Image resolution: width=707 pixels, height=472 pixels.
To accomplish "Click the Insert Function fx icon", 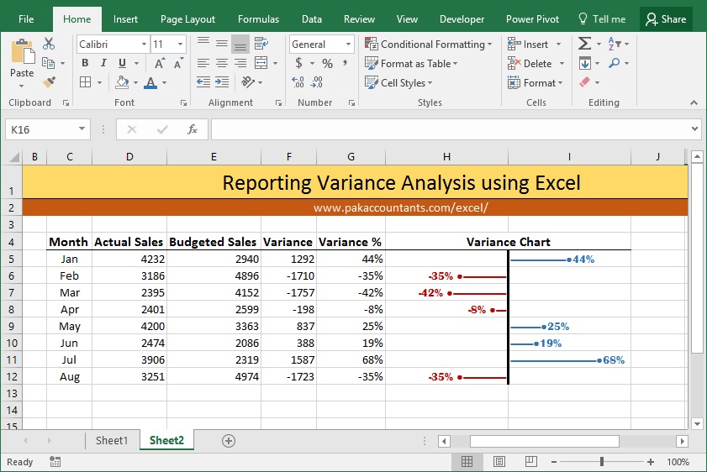I will tap(193, 129).
